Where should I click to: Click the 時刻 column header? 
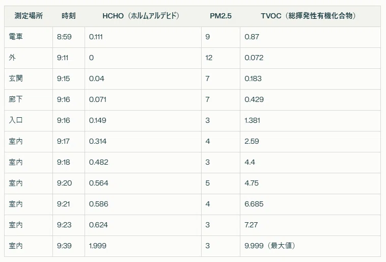coord(69,16)
